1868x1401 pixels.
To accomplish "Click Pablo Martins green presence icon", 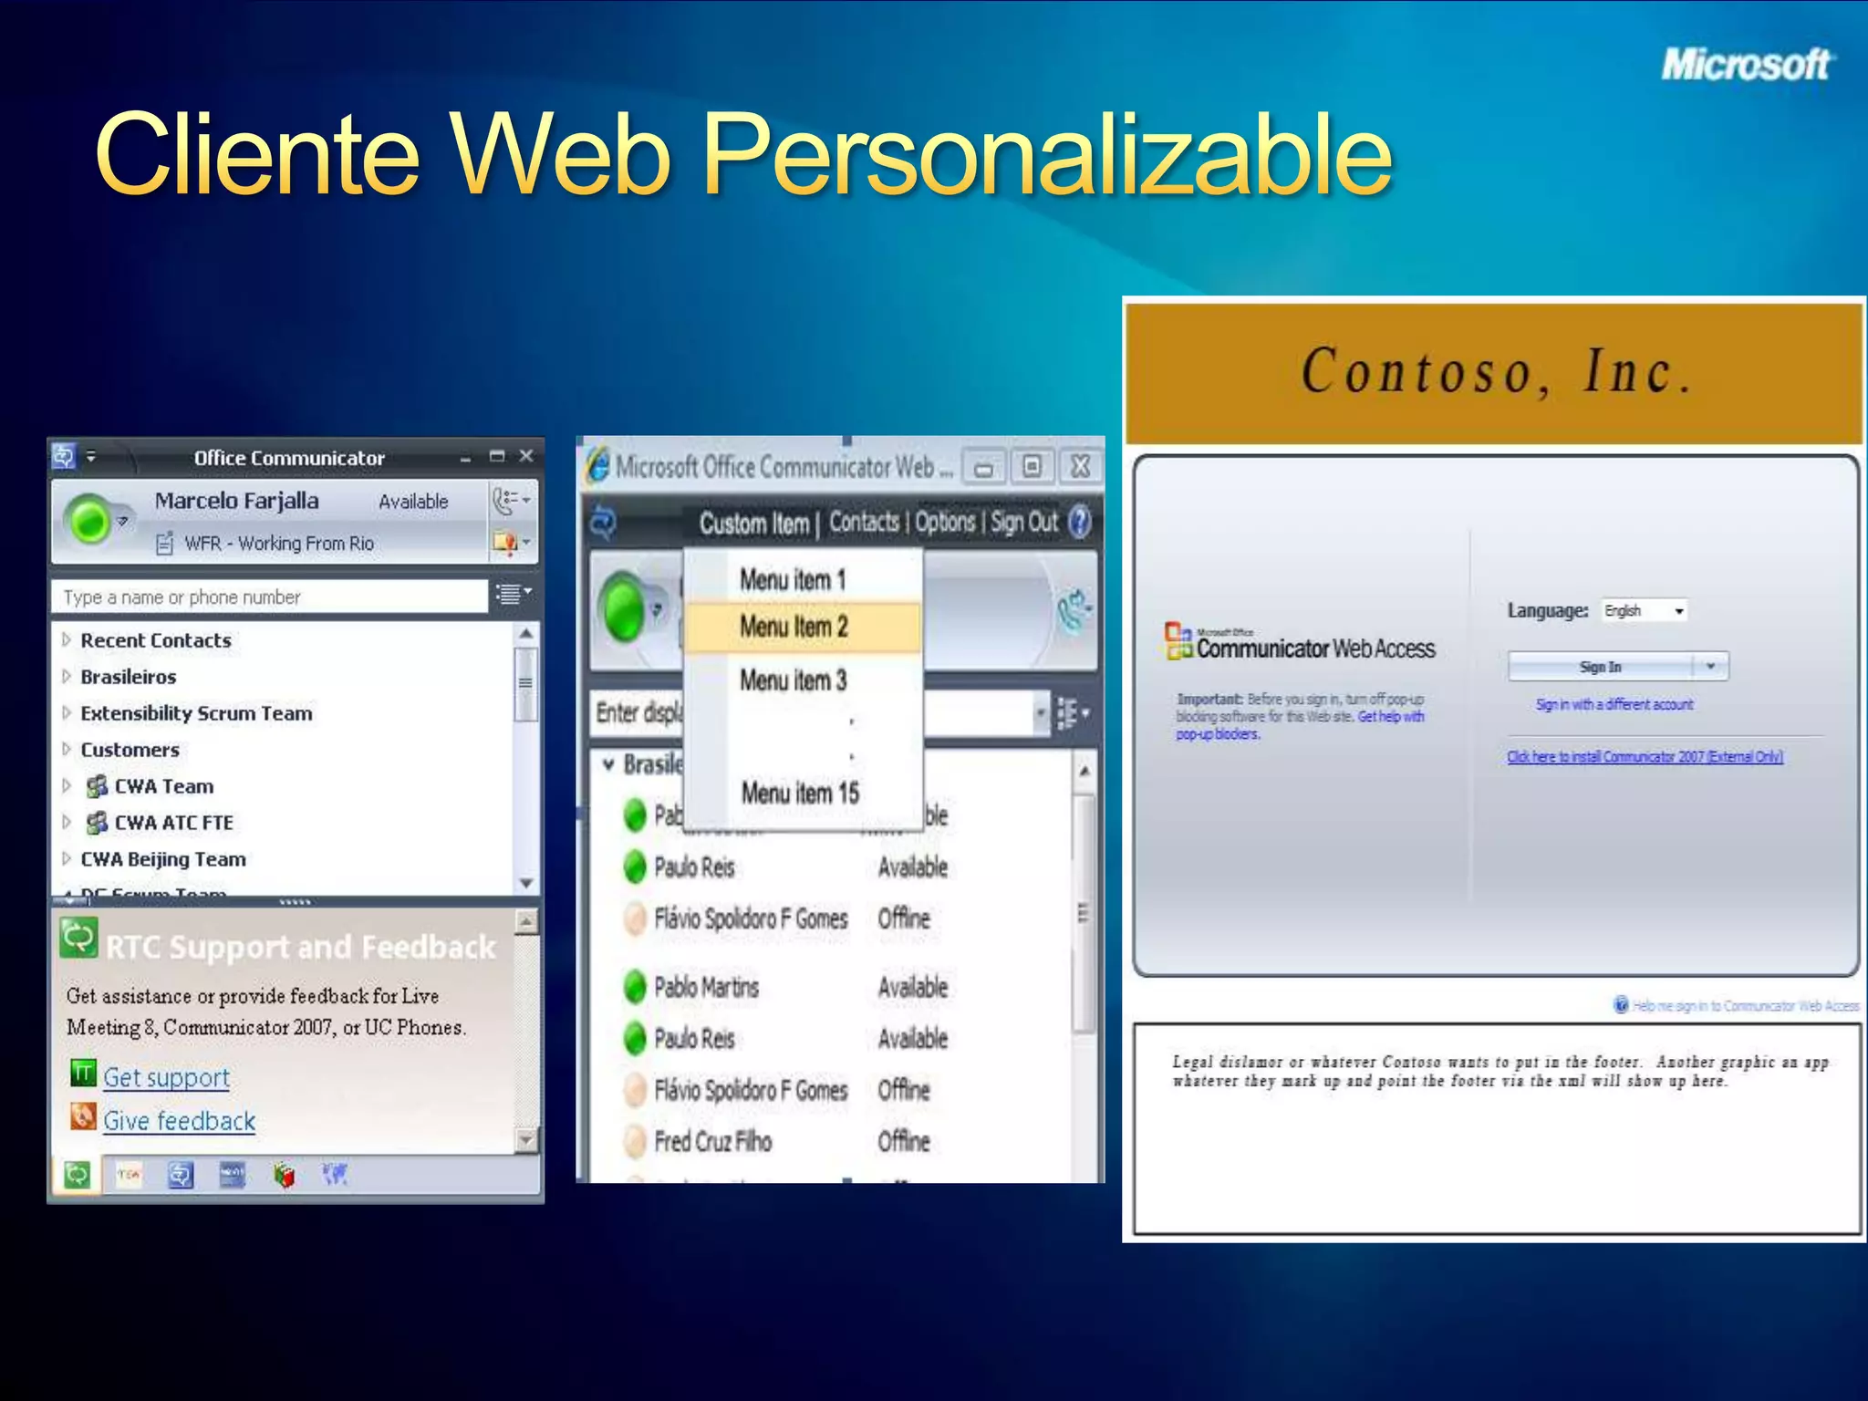I will [x=636, y=987].
